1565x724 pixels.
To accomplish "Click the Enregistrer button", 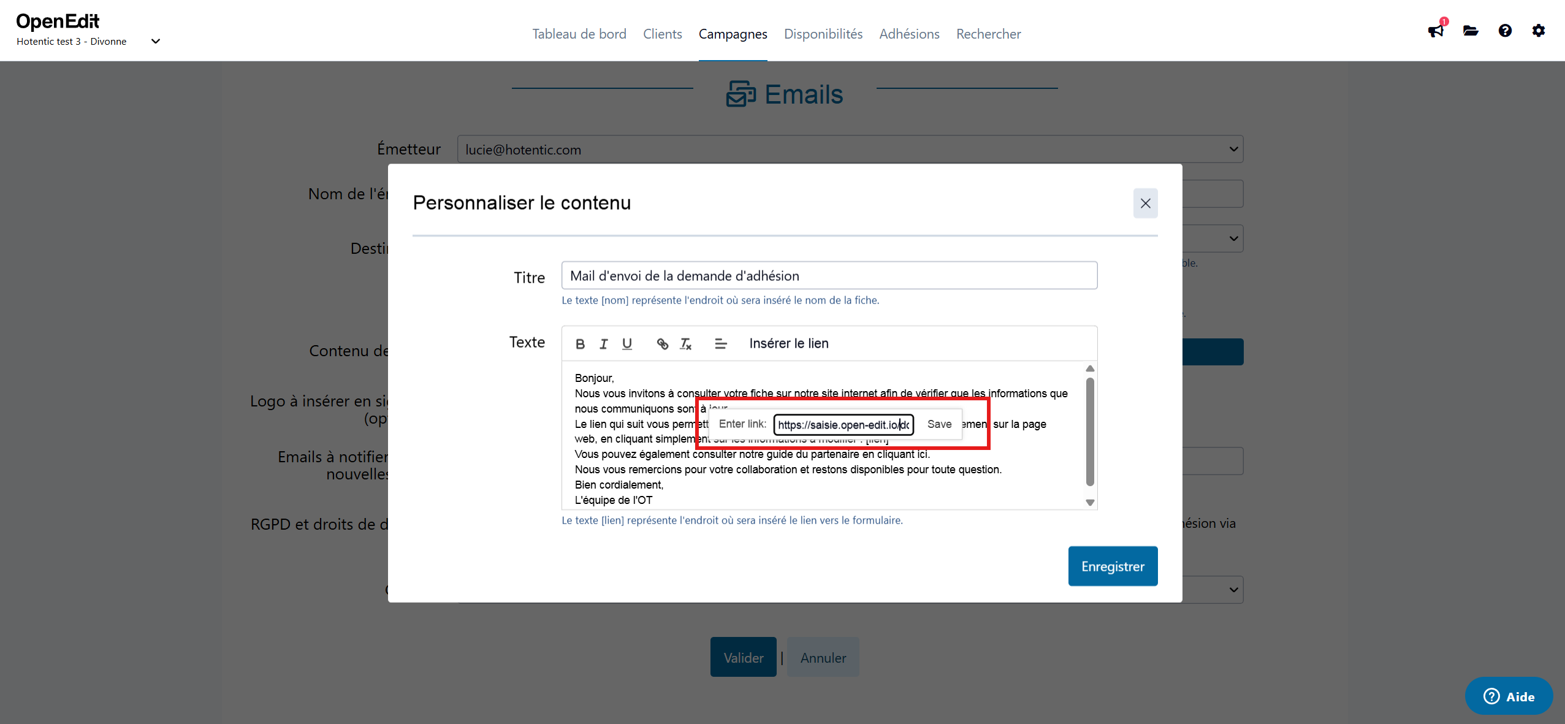I will click(x=1113, y=565).
